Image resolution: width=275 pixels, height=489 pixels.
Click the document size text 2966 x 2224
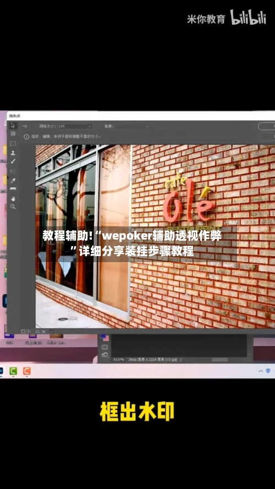(152, 360)
